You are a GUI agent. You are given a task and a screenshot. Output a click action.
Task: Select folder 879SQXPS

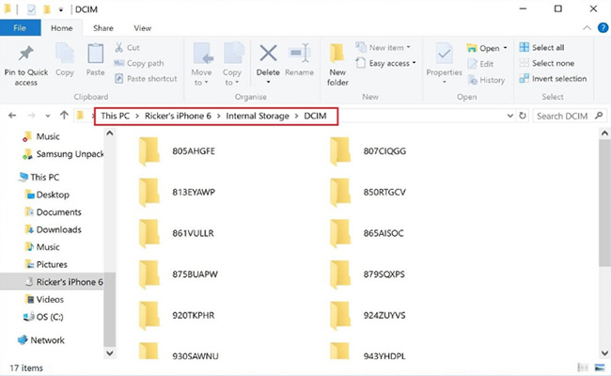[x=367, y=274]
